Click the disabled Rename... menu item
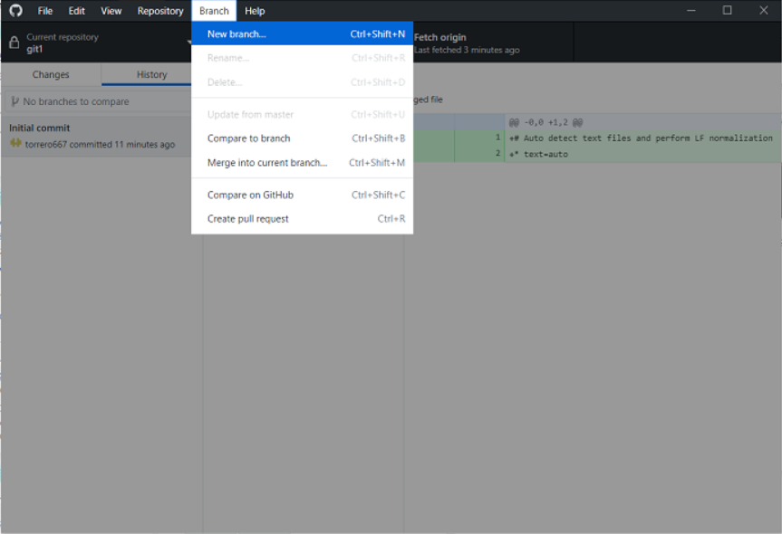782x534 pixels. click(x=303, y=58)
